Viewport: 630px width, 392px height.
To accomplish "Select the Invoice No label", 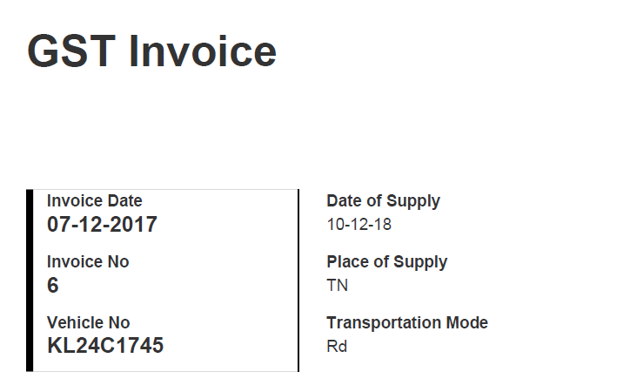I will 88,261.
